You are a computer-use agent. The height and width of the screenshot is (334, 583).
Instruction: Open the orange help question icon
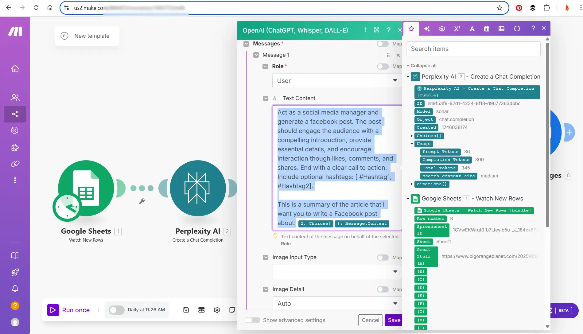[15, 306]
